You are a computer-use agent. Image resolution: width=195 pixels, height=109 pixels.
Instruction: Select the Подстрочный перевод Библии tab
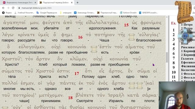pyautogui.click(x=56, y=2)
